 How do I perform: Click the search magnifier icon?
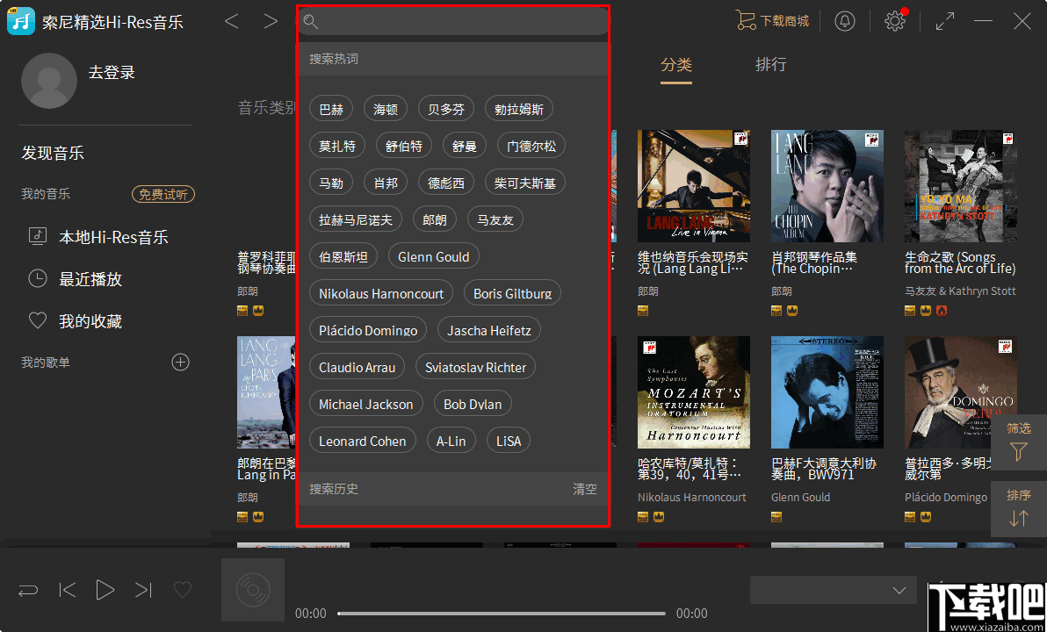click(310, 21)
